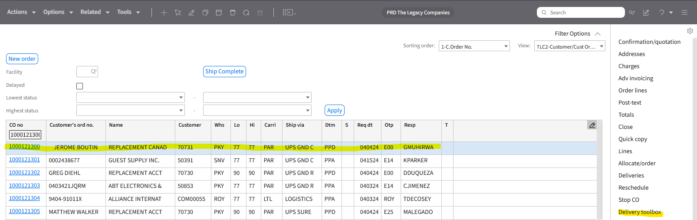Open second Highest status dropdown
Viewport: 697px width, 220px height.
257,110
